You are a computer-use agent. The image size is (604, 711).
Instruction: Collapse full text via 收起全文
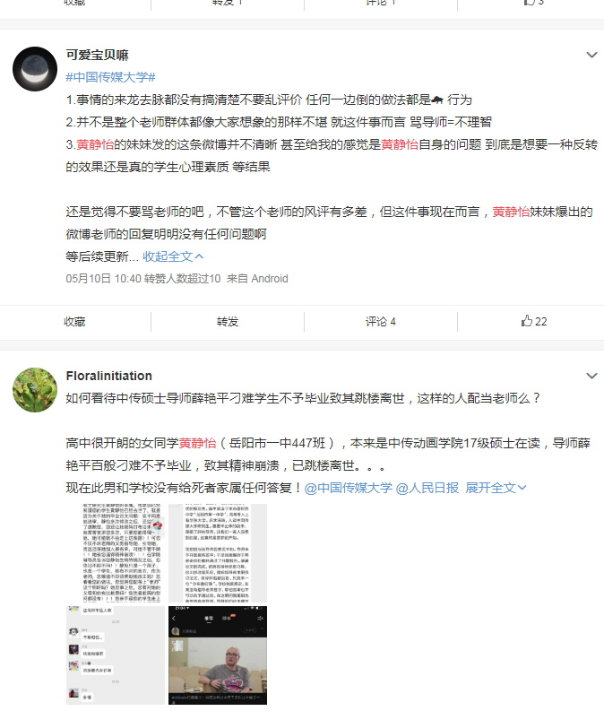[173, 256]
